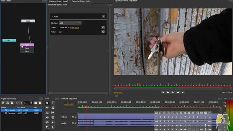Screen dimensions: 233x131
Task: Toggle keyframing for the Video Input value
Action: [103, 27]
